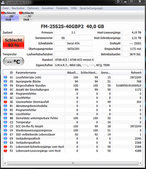Click the status dot for Eingeschaltete Stunden
This screenshot has height=169, width=146.
pyautogui.click(x=6, y=85)
